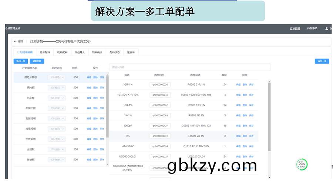This screenshot has width=333, height=182.
Task: Open the user profile icon in header
Action: (x=326, y=29)
